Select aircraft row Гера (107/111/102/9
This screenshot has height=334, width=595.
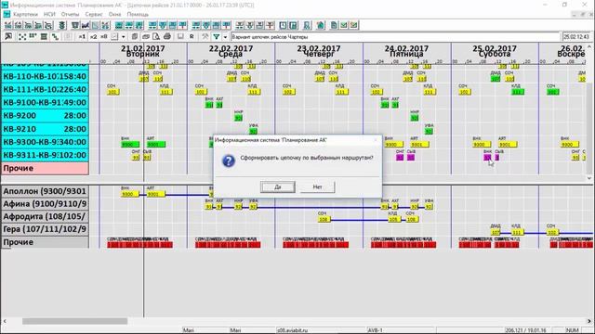pyautogui.click(x=45, y=229)
